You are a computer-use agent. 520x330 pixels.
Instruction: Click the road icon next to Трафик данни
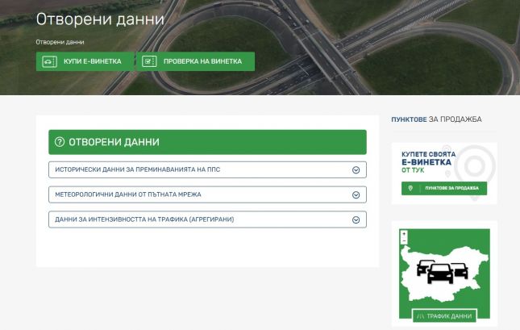point(422,315)
